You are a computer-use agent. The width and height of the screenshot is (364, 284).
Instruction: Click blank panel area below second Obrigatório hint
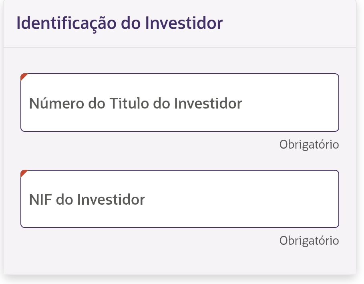point(179,260)
